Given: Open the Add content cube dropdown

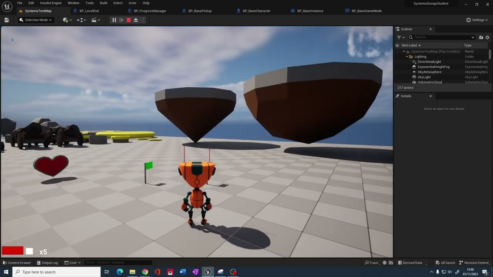Looking at the screenshot, I should click(x=67, y=20).
